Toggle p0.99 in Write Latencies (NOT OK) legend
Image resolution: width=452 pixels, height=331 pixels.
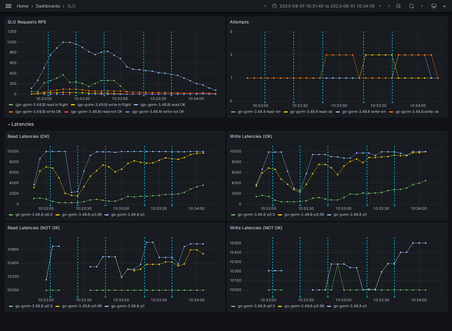pyautogui.click(x=304, y=306)
